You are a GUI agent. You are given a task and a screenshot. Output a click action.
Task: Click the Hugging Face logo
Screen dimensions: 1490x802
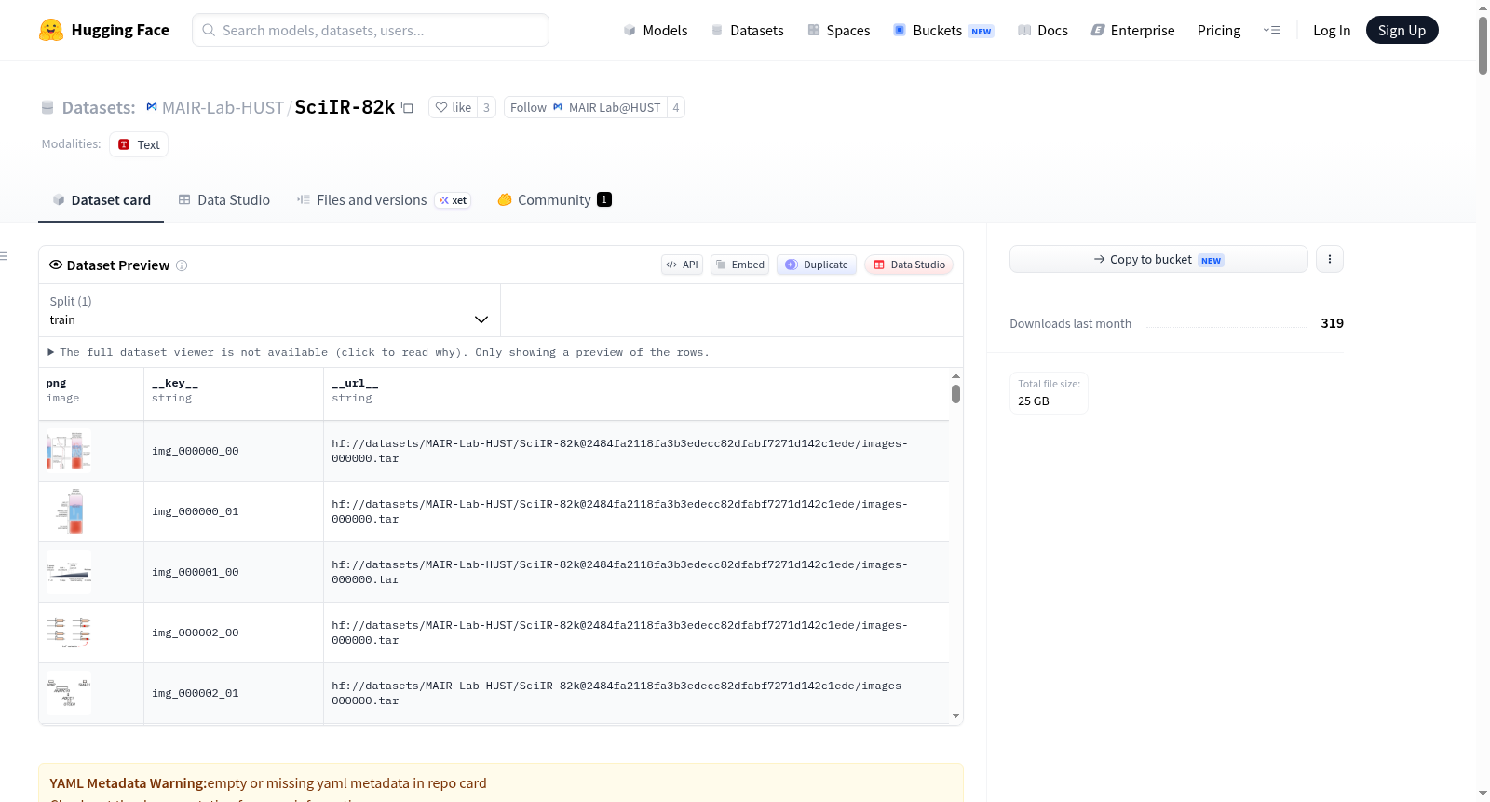(x=103, y=30)
